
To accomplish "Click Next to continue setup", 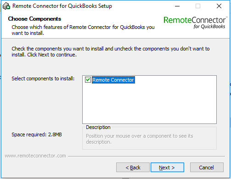I will [x=167, y=168].
